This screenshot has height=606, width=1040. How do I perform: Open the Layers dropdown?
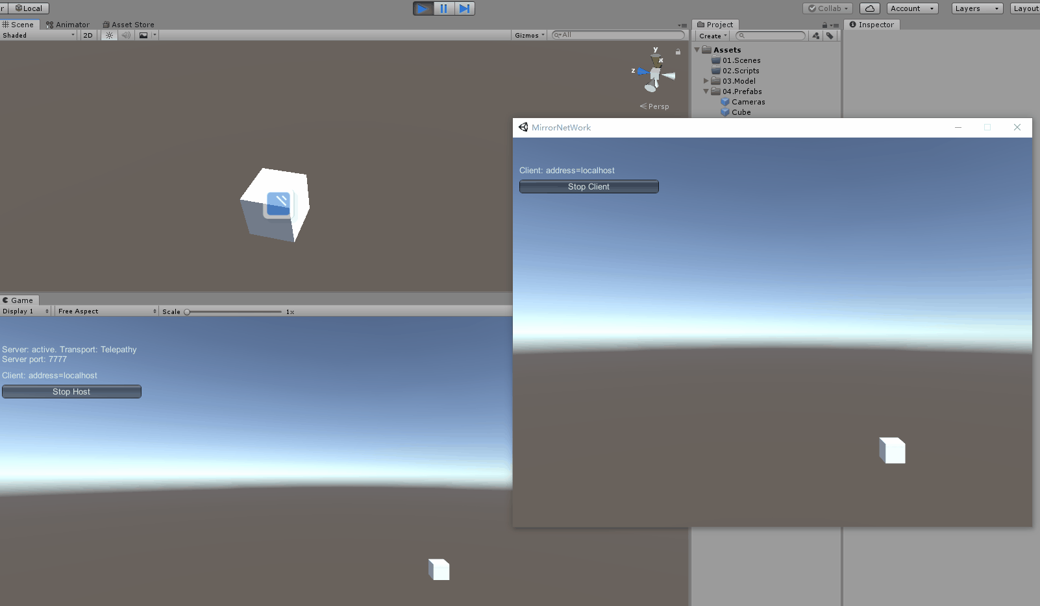click(976, 8)
